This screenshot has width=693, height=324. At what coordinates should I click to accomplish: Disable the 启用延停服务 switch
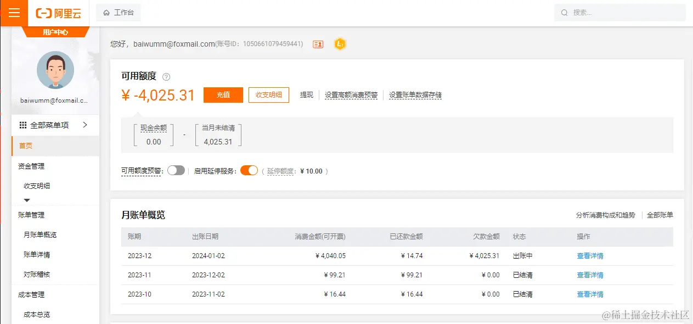pos(249,171)
